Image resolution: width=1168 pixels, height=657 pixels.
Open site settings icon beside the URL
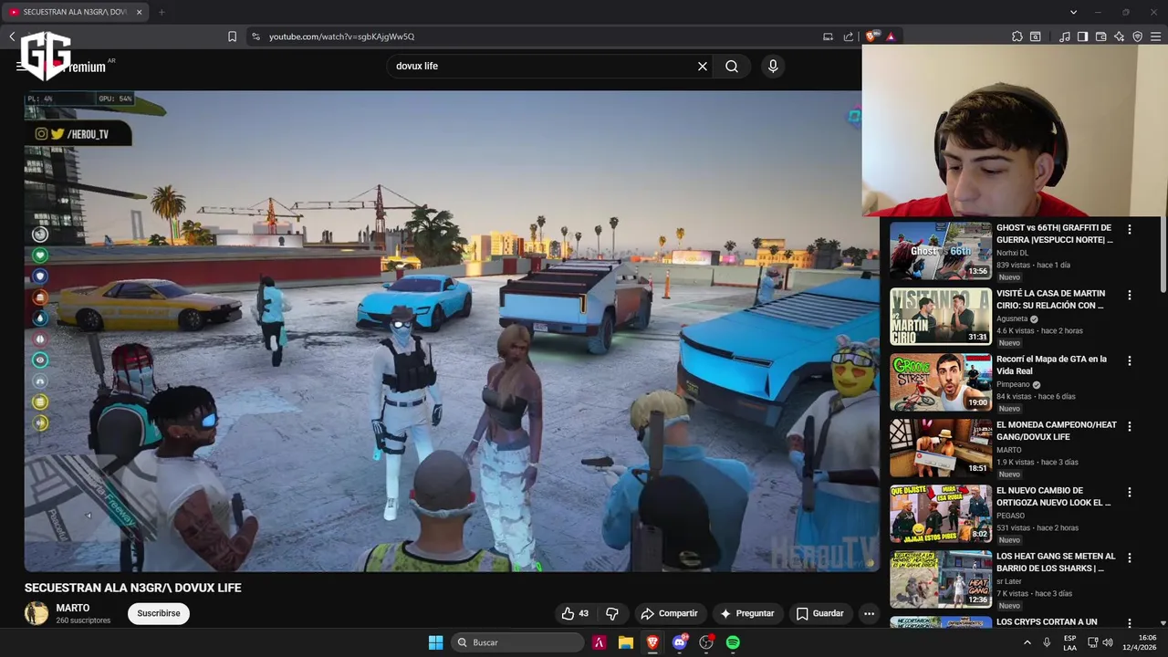(255, 36)
